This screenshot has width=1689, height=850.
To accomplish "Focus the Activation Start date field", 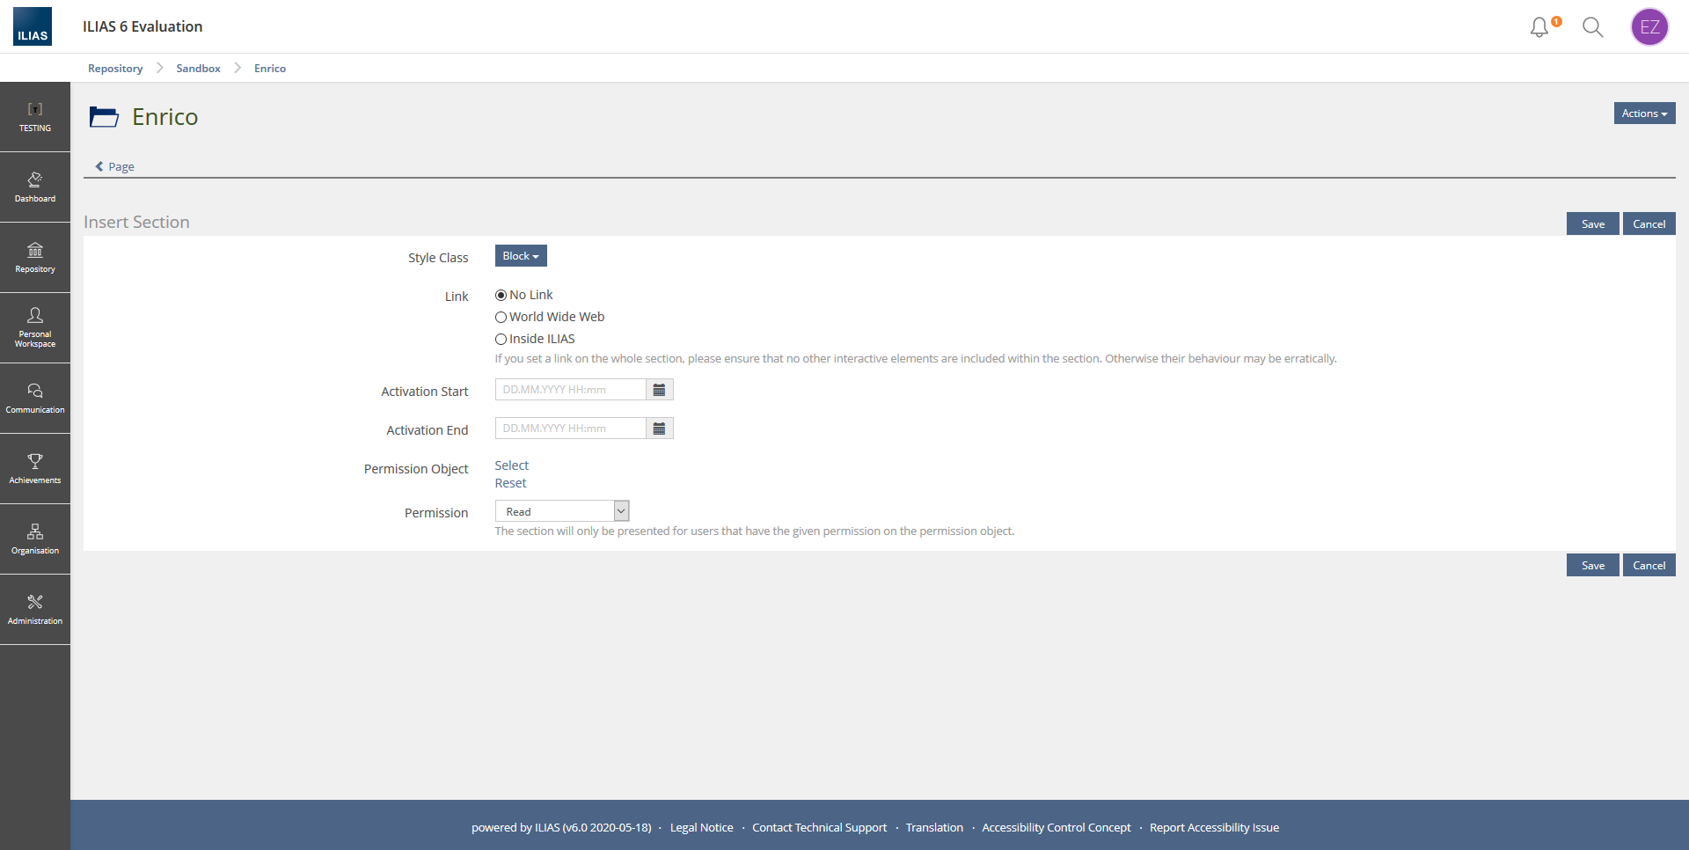I will (x=571, y=390).
